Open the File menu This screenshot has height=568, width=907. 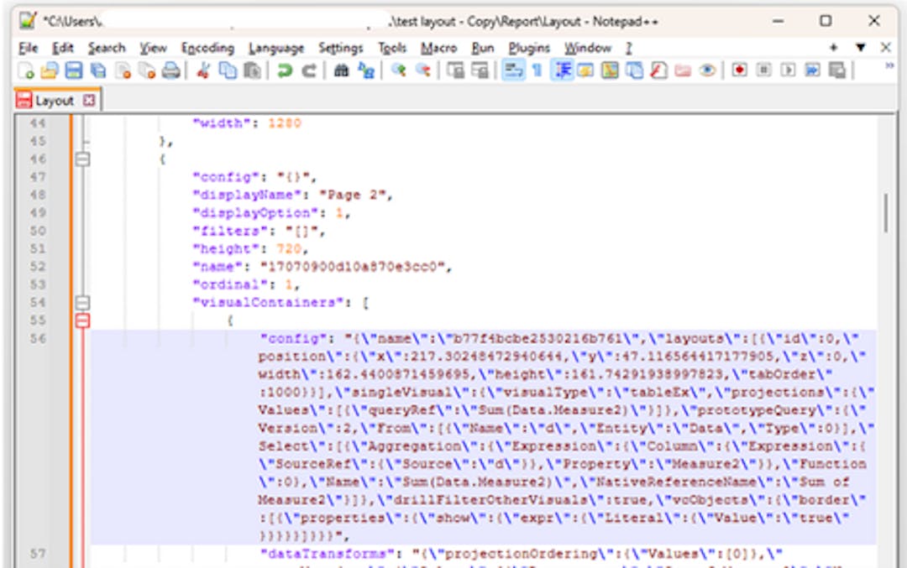coord(28,48)
